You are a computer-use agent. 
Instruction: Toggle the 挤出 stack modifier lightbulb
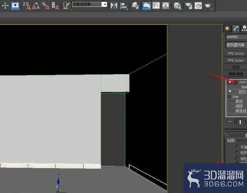[x=230, y=91]
